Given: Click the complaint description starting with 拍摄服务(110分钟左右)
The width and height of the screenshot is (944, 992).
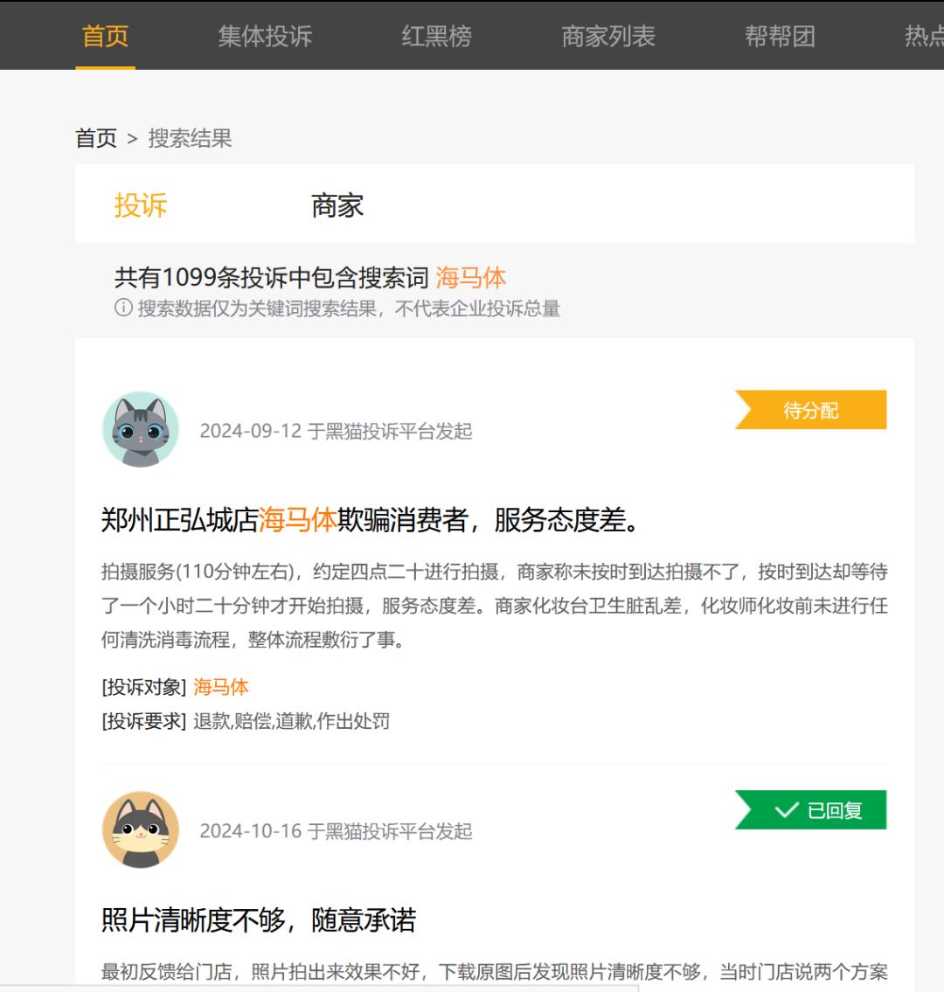Looking at the screenshot, I should tap(494, 606).
